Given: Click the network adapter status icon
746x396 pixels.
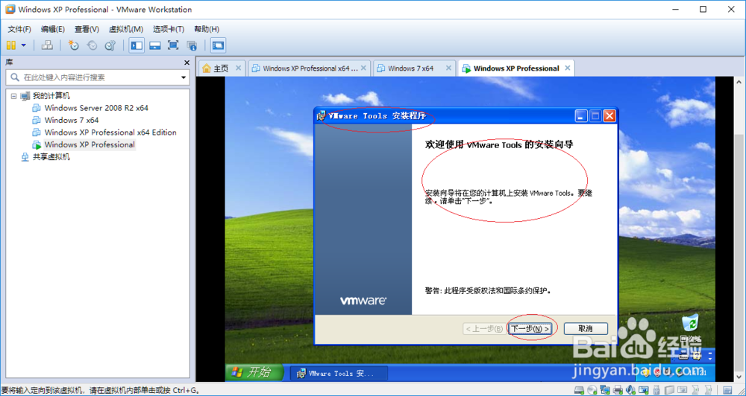Looking at the screenshot, I should point(605,390).
